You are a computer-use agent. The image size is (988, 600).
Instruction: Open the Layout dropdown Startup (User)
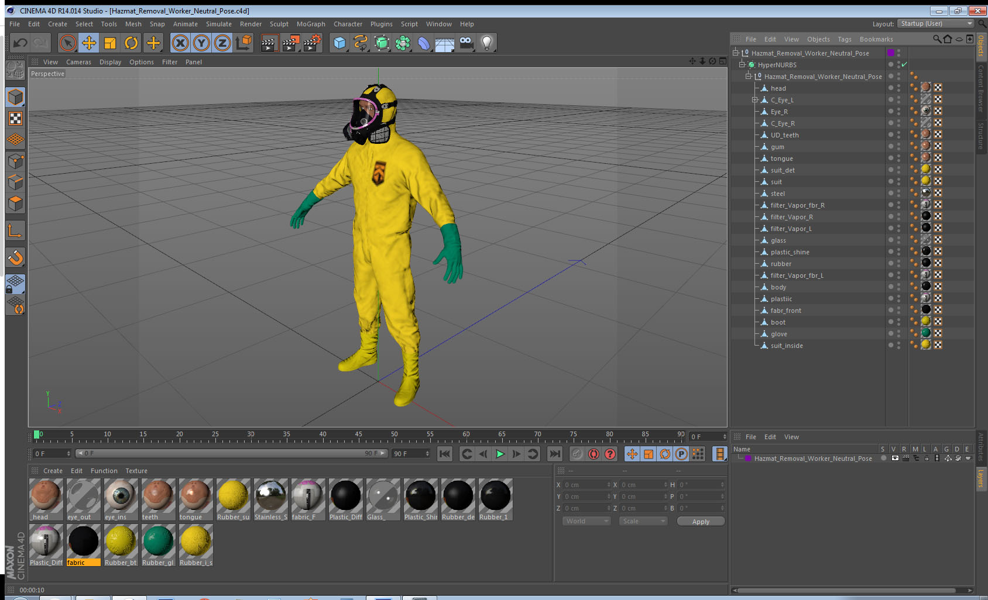click(936, 23)
